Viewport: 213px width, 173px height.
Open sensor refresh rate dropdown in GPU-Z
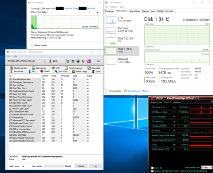207,167
